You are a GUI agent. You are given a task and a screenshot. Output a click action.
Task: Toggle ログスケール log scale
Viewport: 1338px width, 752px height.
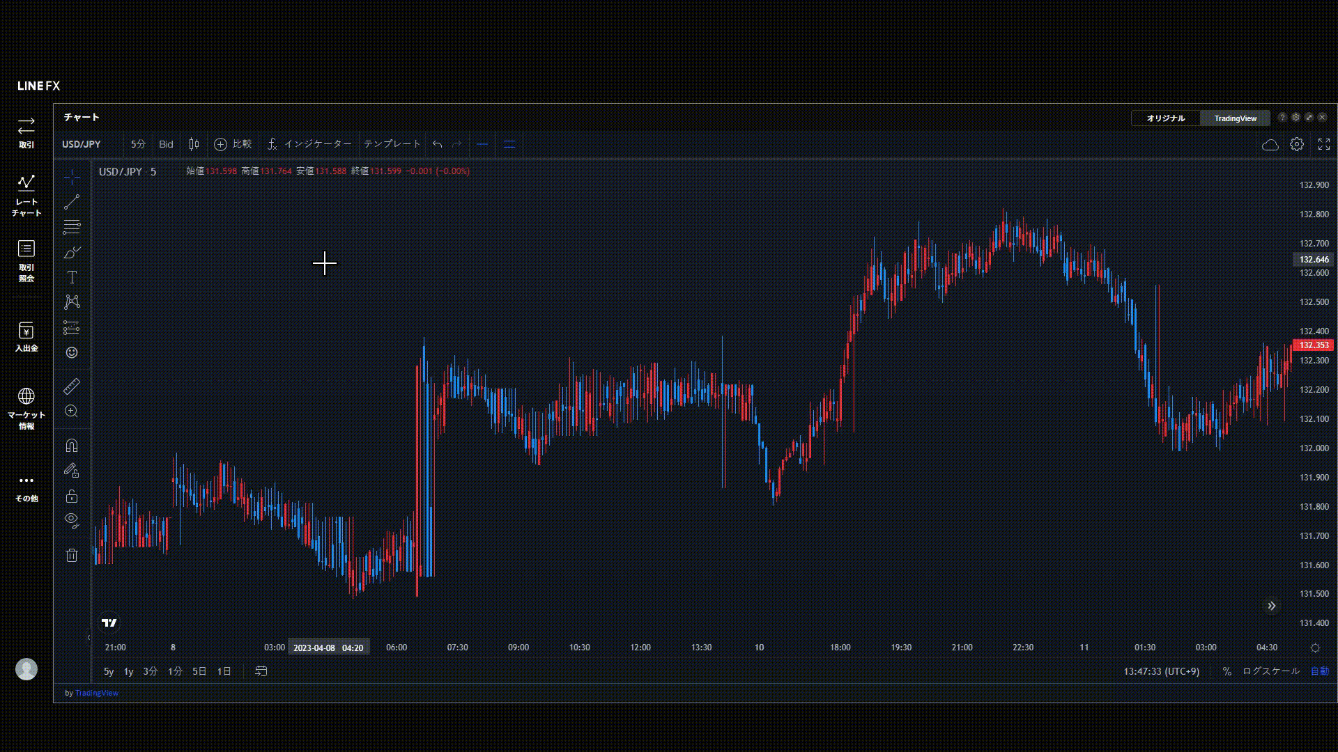pos(1270,671)
